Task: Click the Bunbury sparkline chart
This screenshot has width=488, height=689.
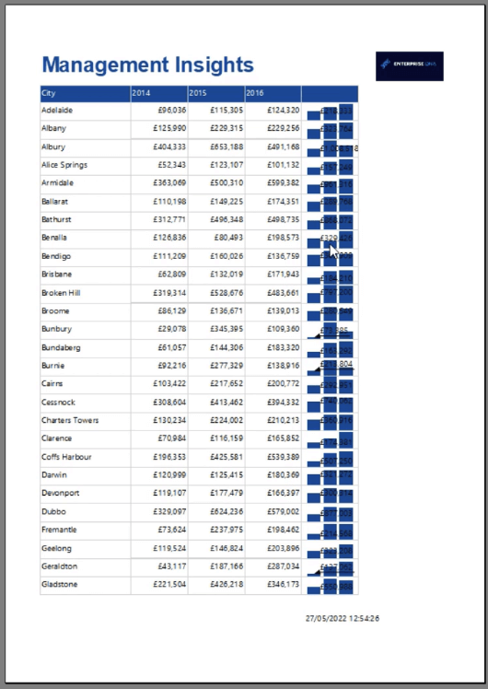Action: click(x=330, y=331)
